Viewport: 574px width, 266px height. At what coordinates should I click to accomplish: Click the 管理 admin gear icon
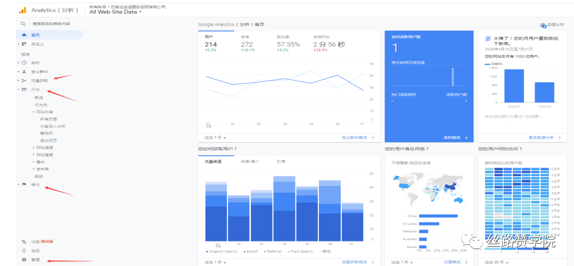pyautogui.click(x=24, y=260)
